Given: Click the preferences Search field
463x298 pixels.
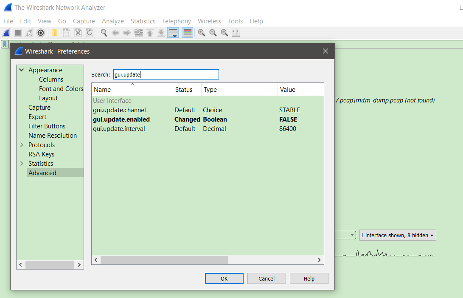Looking at the screenshot, I should click(166, 74).
